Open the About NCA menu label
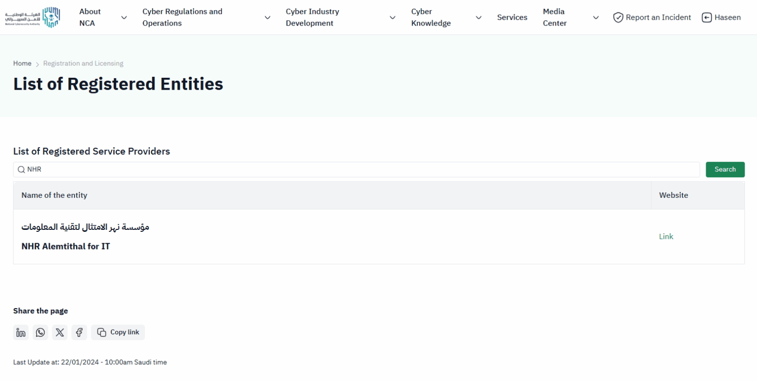 click(90, 17)
